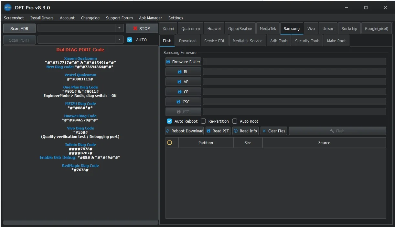Click the refresh icon on Reboot Download
Viewport: 395px width, 227px height.
pos(168,131)
